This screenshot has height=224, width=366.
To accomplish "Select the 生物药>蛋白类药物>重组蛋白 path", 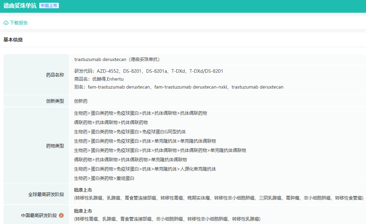I will pyautogui.click(x=104, y=179).
